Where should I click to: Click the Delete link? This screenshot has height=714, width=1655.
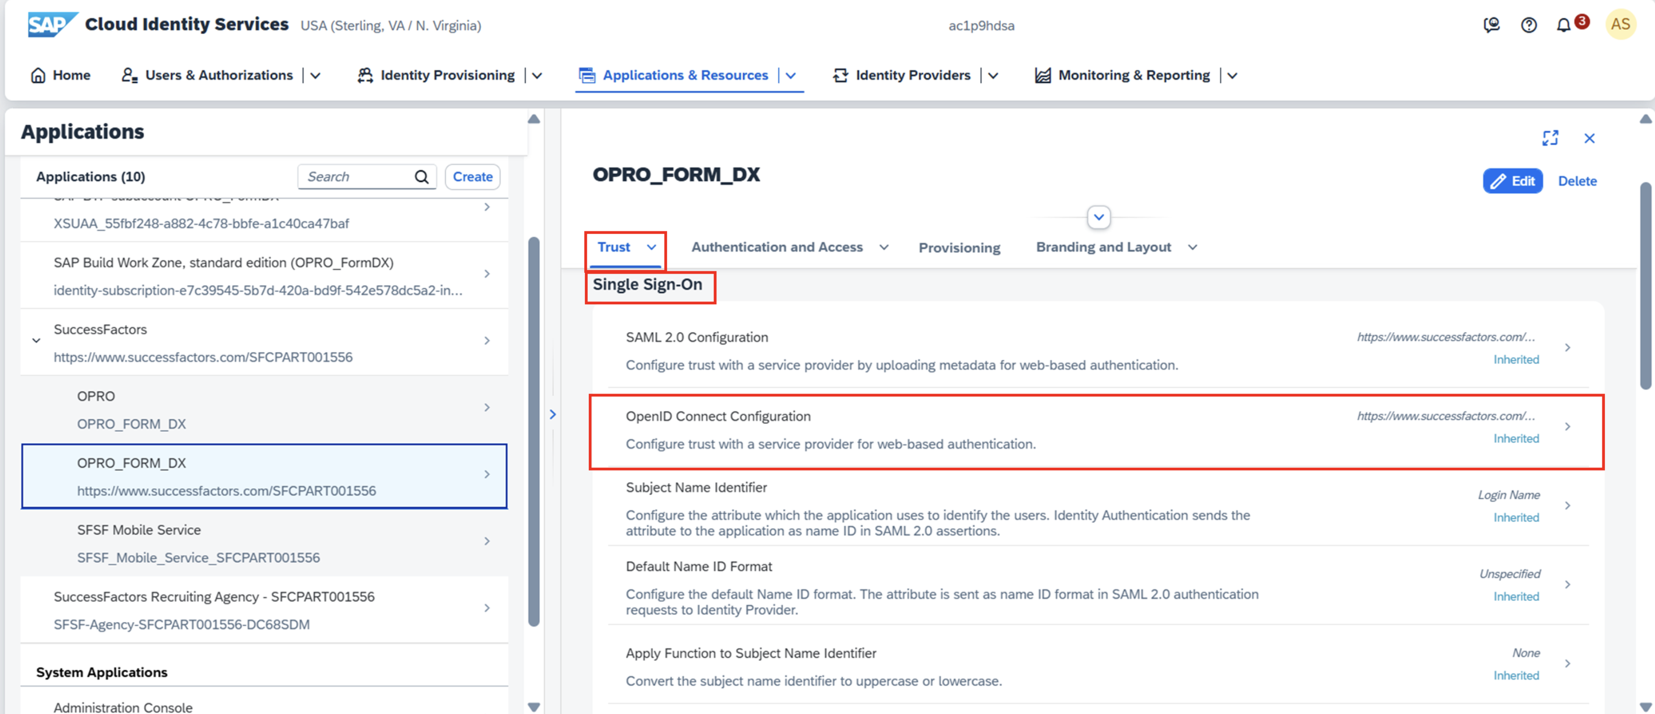pos(1577,181)
